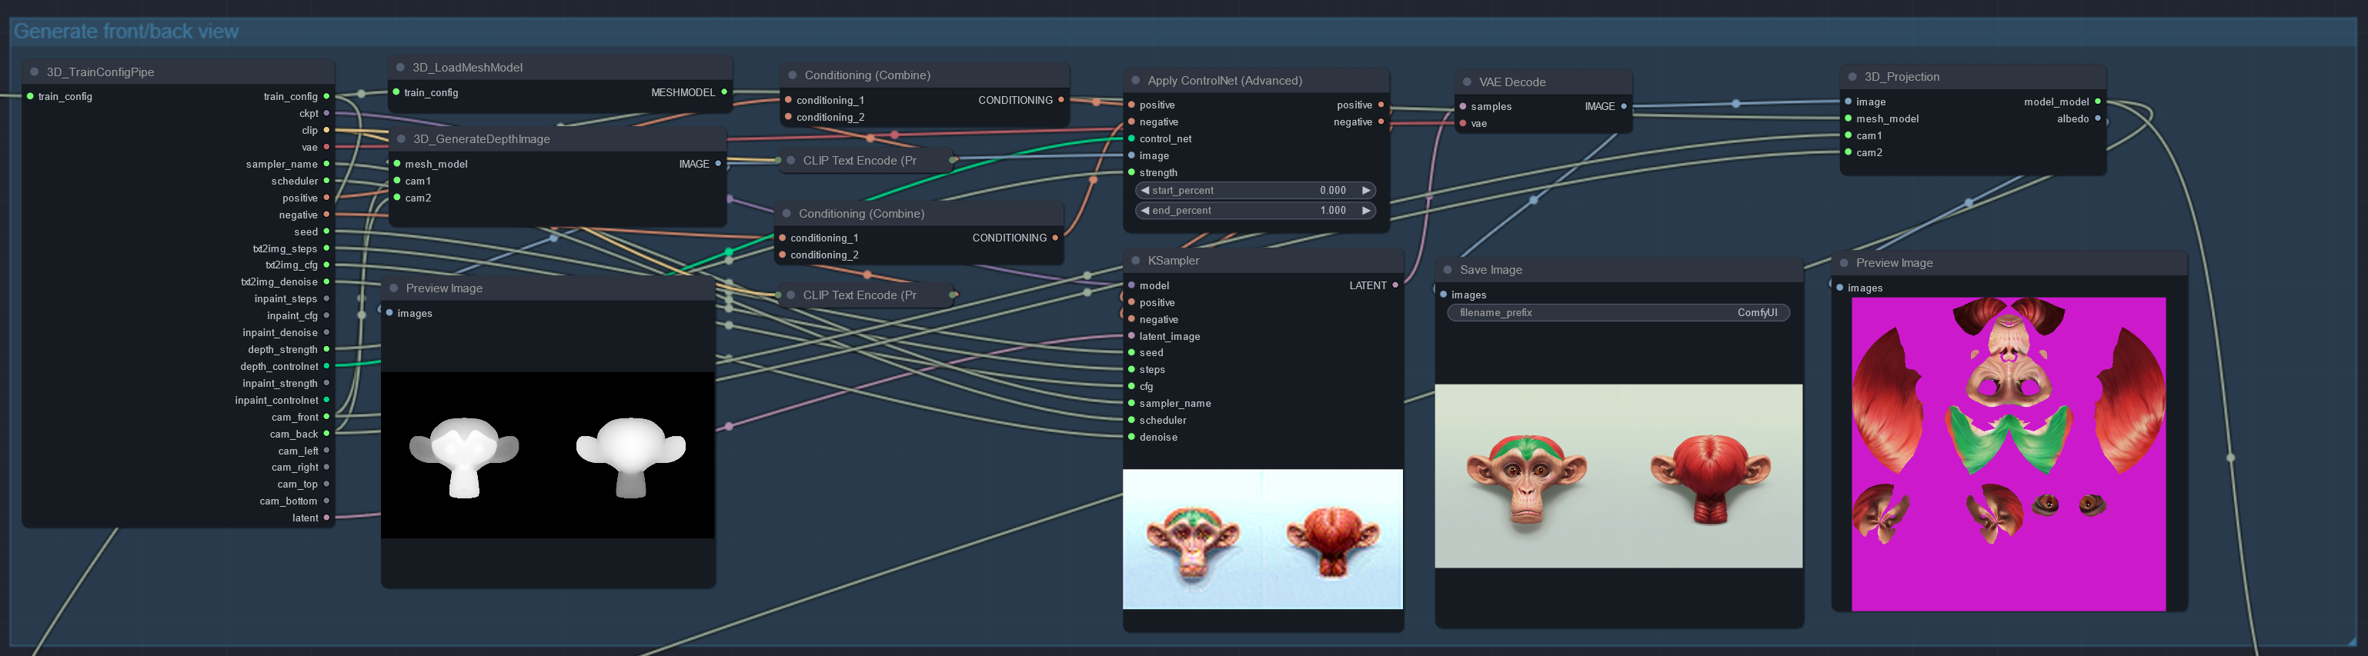Toggle collapse dot on 3D_TrainConfigPipe node
Viewport: 2368px width, 656px height.
[x=35, y=72]
